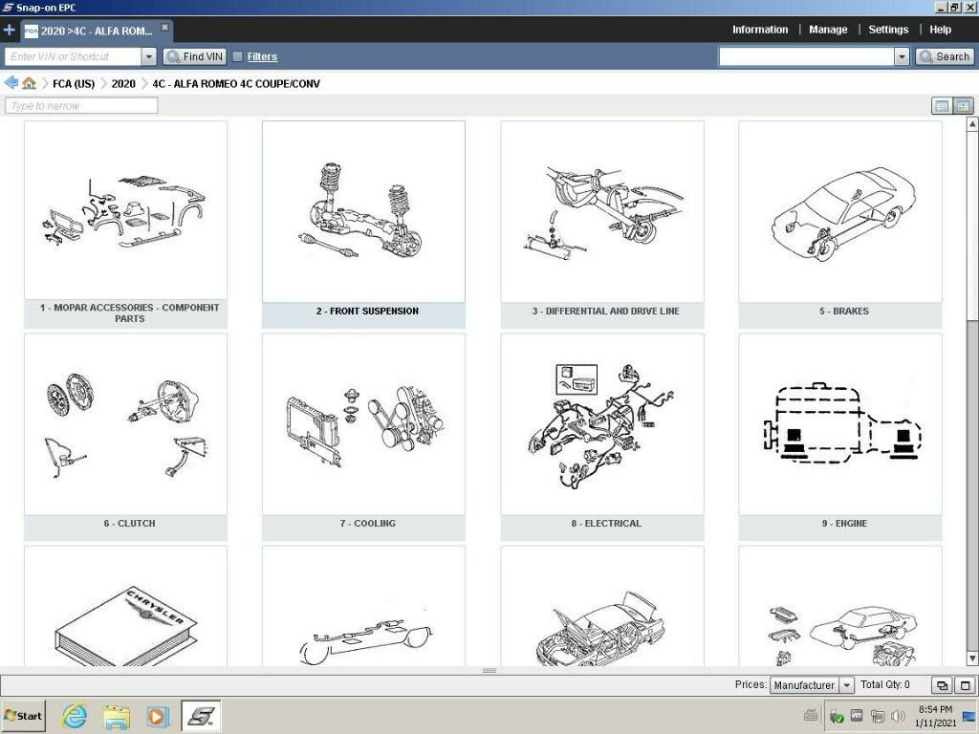Click the cascade windows icon in status bar

(x=942, y=685)
